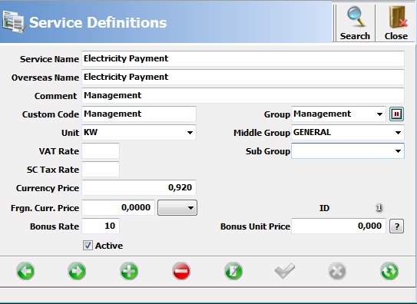Click the question mark button near Bonus Unit Price
Viewport: 417px width, 304px height.
coord(396,226)
